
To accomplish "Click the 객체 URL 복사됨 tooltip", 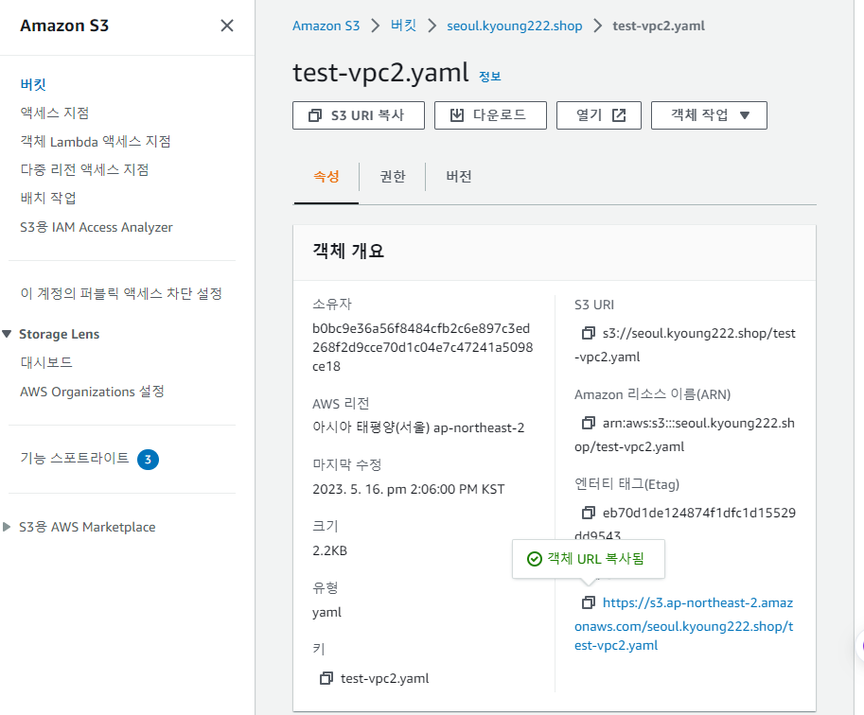I will click(x=589, y=559).
